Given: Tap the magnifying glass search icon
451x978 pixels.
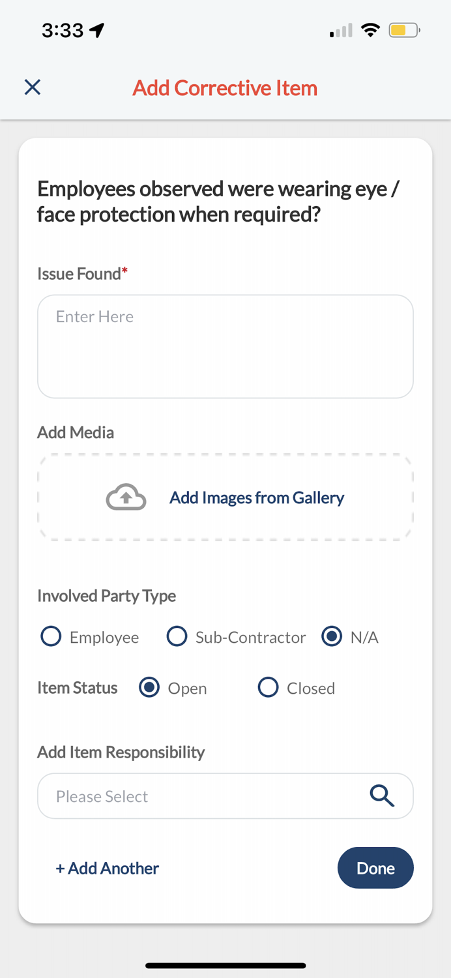Looking at the screenshot, I should [382, 795].
